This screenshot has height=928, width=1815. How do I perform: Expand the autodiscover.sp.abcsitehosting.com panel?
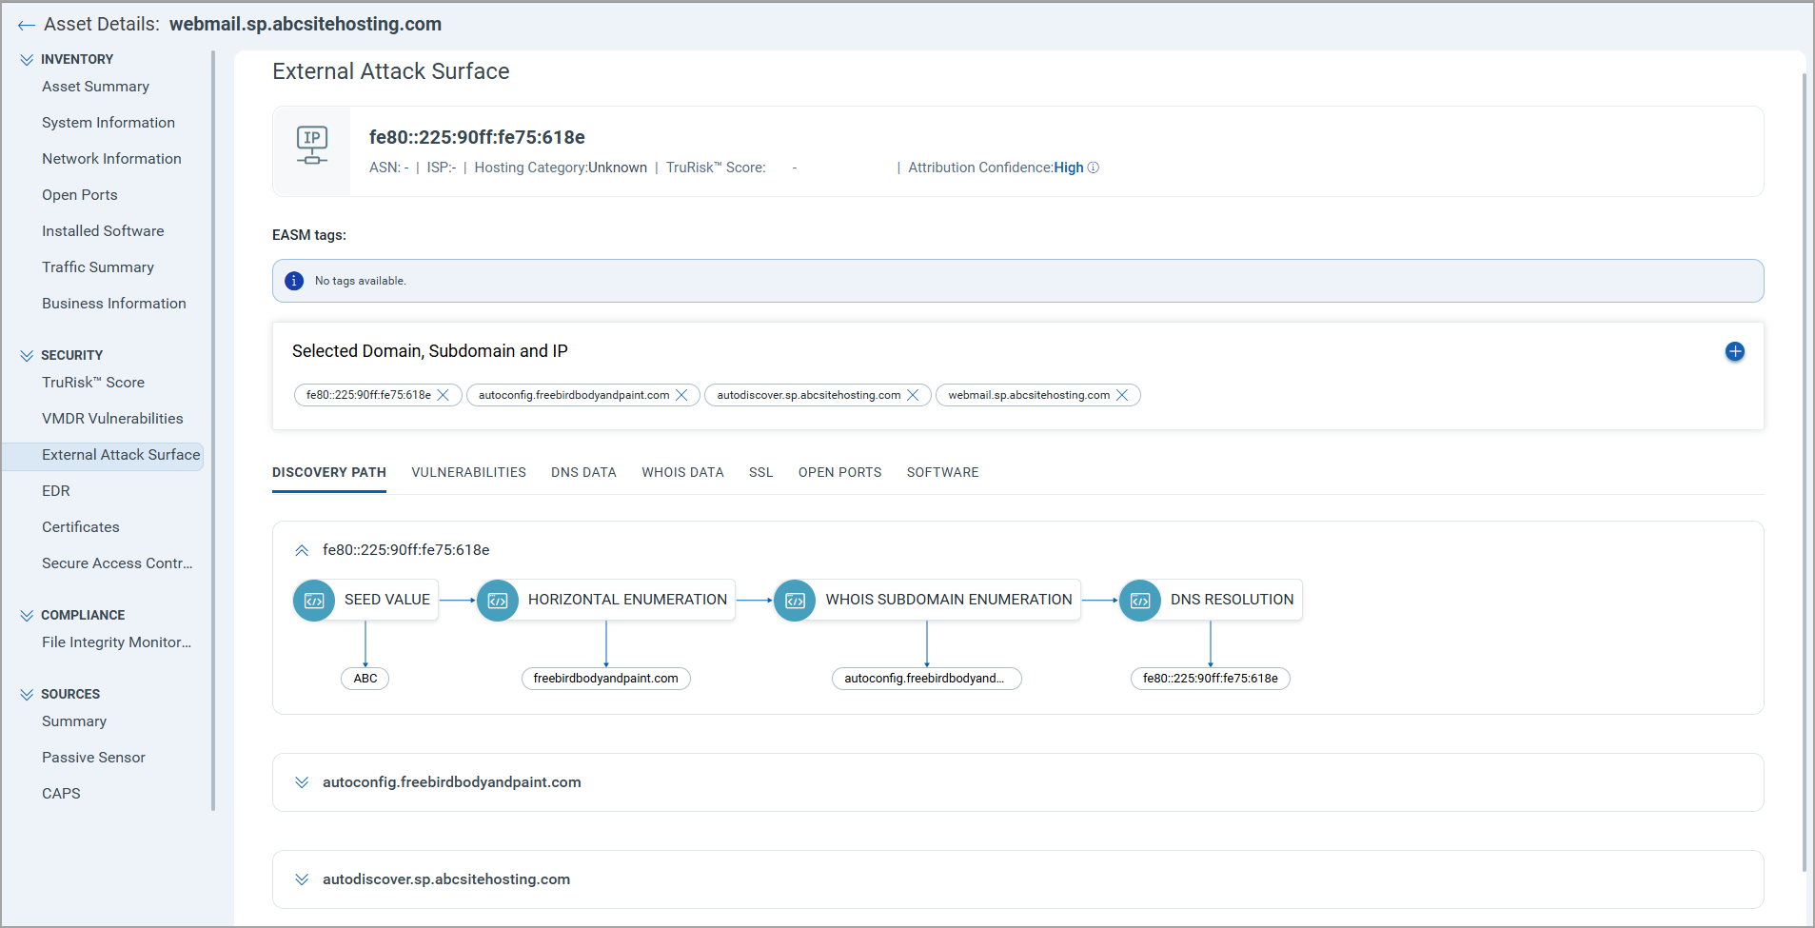[302, 879]
